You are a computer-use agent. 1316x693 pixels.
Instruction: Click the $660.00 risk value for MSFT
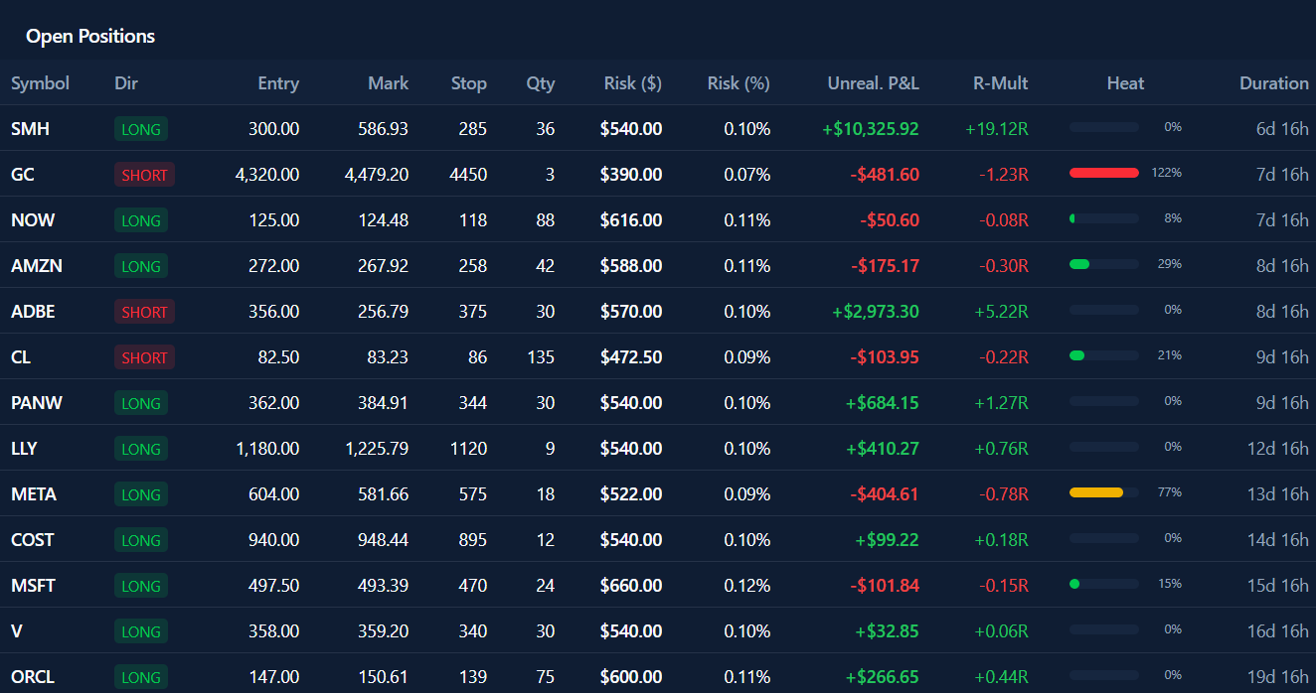631,586
